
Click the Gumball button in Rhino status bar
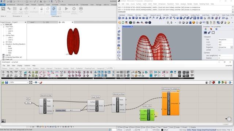(x=213, y=130)
